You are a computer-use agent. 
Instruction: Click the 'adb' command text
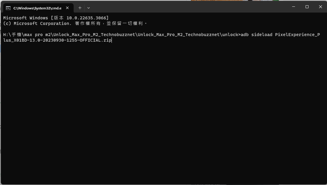point(245,35)
